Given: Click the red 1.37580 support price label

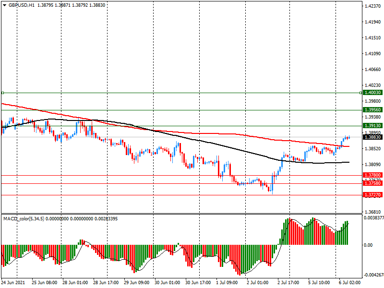Looking at the screenshot, I should click(x=372, y=183).
